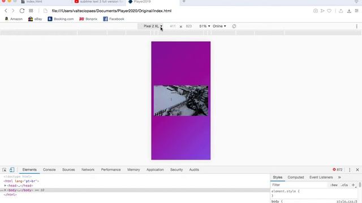Open DevTools customize menu three dots

[350, 170]
